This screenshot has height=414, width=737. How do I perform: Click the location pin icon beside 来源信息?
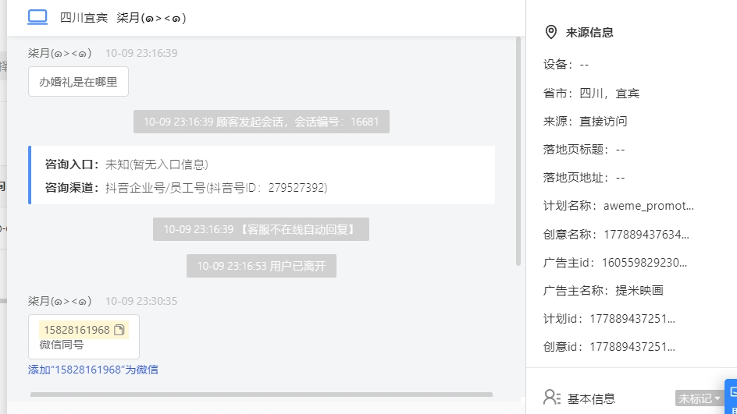click(x=551, y=32)
